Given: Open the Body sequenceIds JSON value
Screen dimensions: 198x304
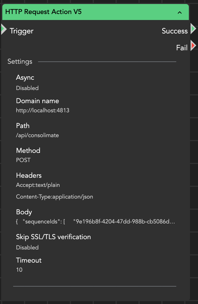Looking at the screenshot, I should [95, 221].
